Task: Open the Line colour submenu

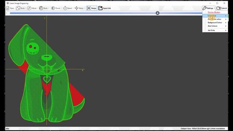Action: click(215, 16)
